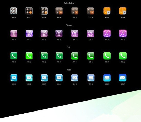Click the iOS 3 label under Mail
Screen dimensions: 141x122
(44, 84)
